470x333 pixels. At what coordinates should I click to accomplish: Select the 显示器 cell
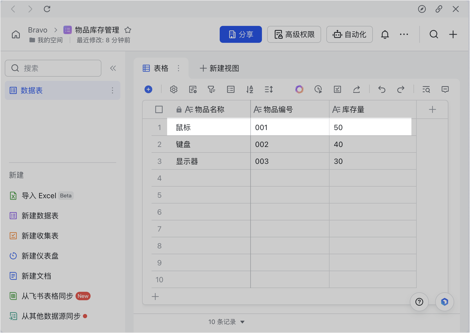(209, 161)
